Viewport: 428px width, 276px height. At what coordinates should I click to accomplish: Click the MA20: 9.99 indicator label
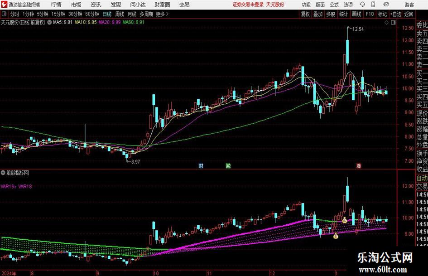(110, 22)
